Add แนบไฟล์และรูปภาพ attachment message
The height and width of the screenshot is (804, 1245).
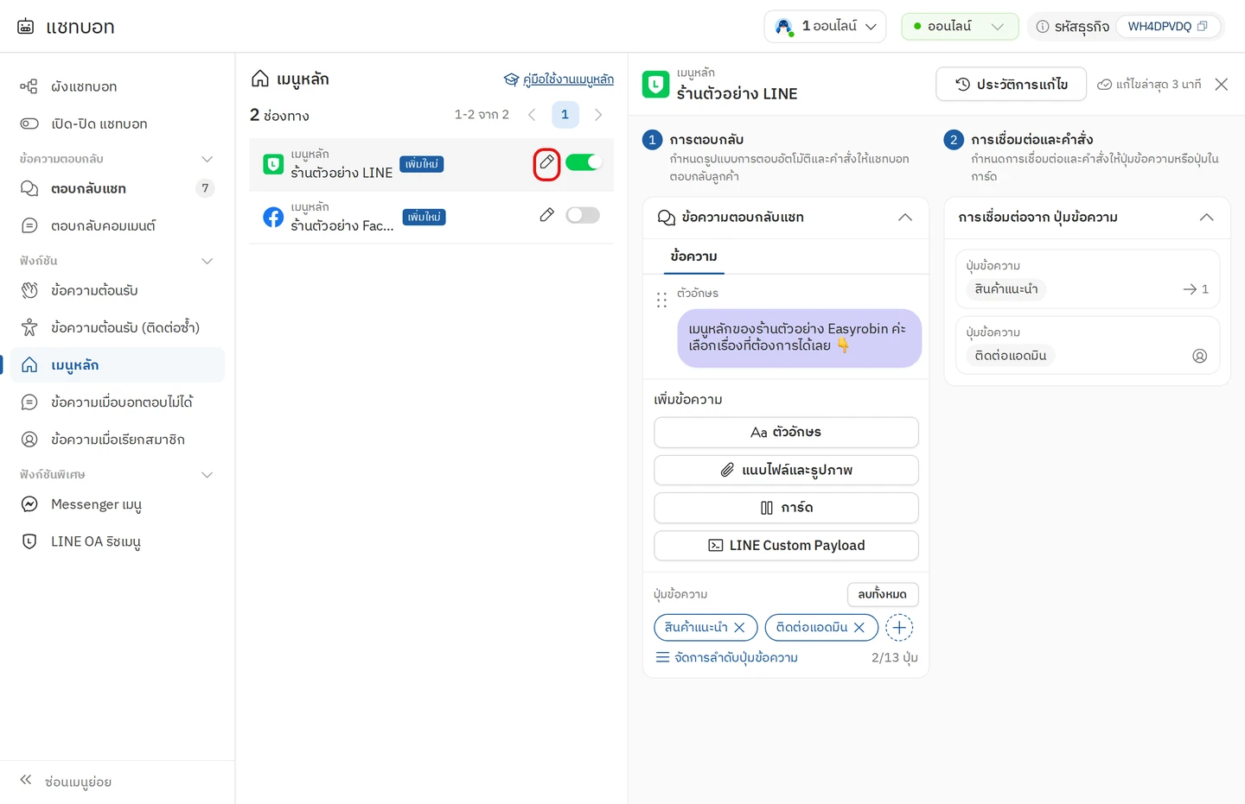point(786,471)
